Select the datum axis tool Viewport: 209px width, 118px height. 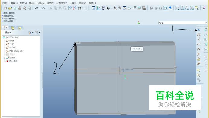pos(199,40)
